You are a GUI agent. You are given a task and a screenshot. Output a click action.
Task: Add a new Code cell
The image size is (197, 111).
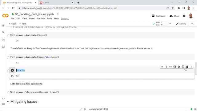(13, 24)
